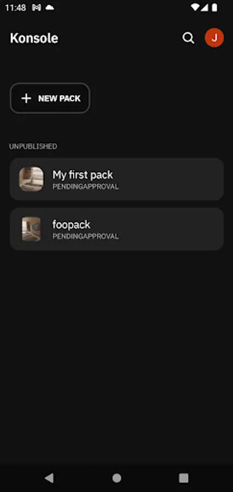Screen dimensions: 233x492
Task: Tap the Konsole app title
Action: (x=34, y=38)
